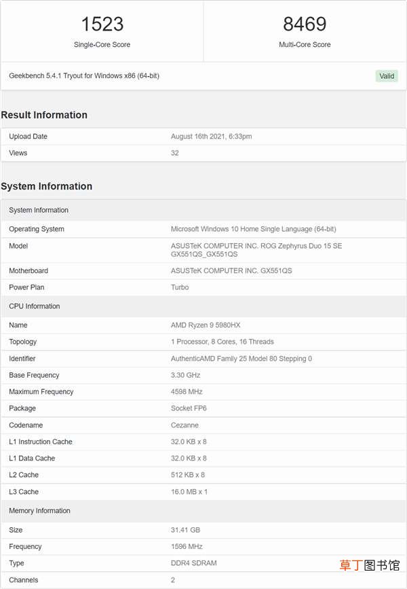Click the Motherboard label
407x589 pixels.
tap(28, 271)
